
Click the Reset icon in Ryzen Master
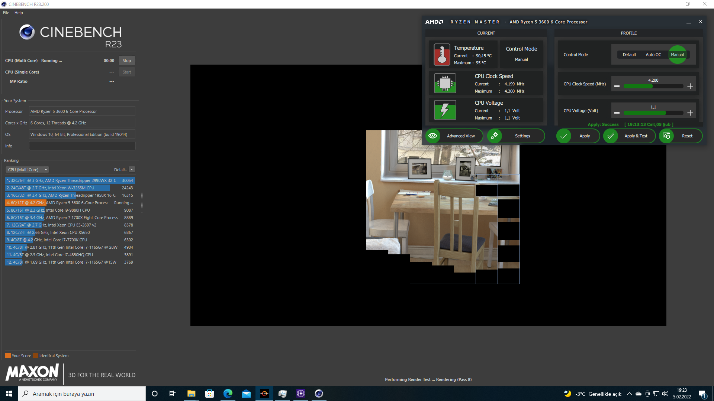coord(666,136)
